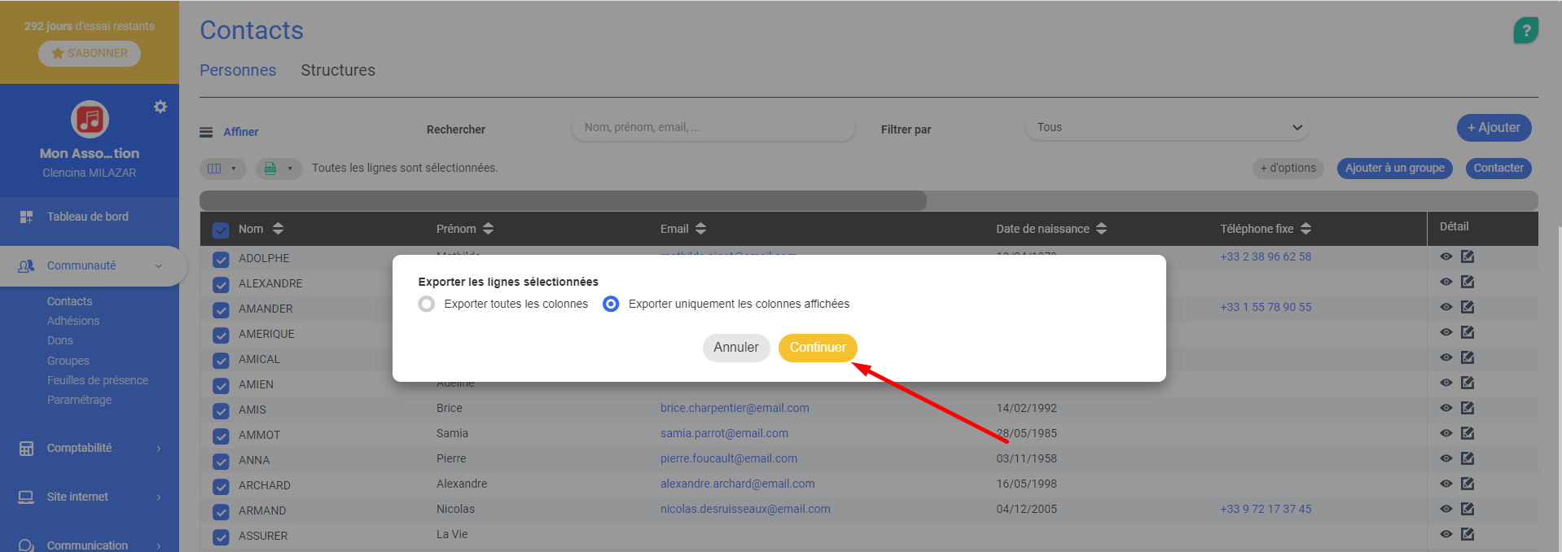This screenshot has height=552, width=1562.
Task: Open Dons in the sidebar
Action: (x=60, y=340)
